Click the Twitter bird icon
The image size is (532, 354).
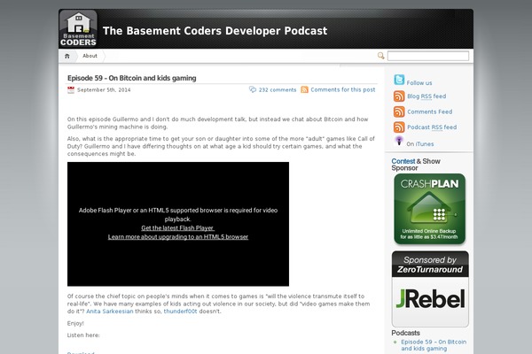pyautogui.click(x=399, y=80)
